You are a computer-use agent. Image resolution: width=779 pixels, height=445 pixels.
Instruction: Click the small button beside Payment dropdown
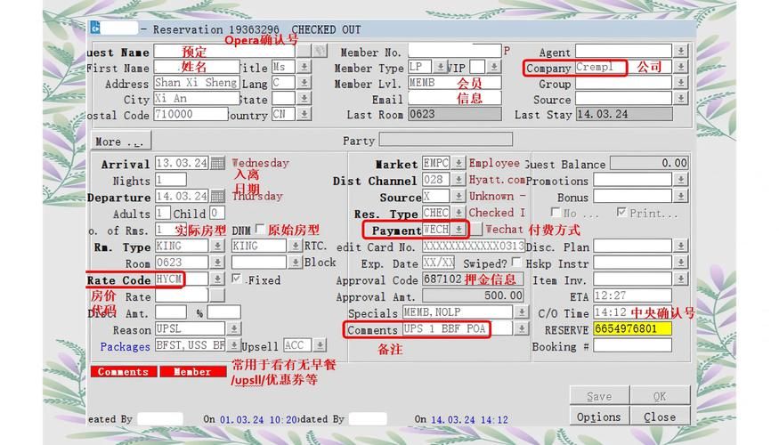coord(476,230)
